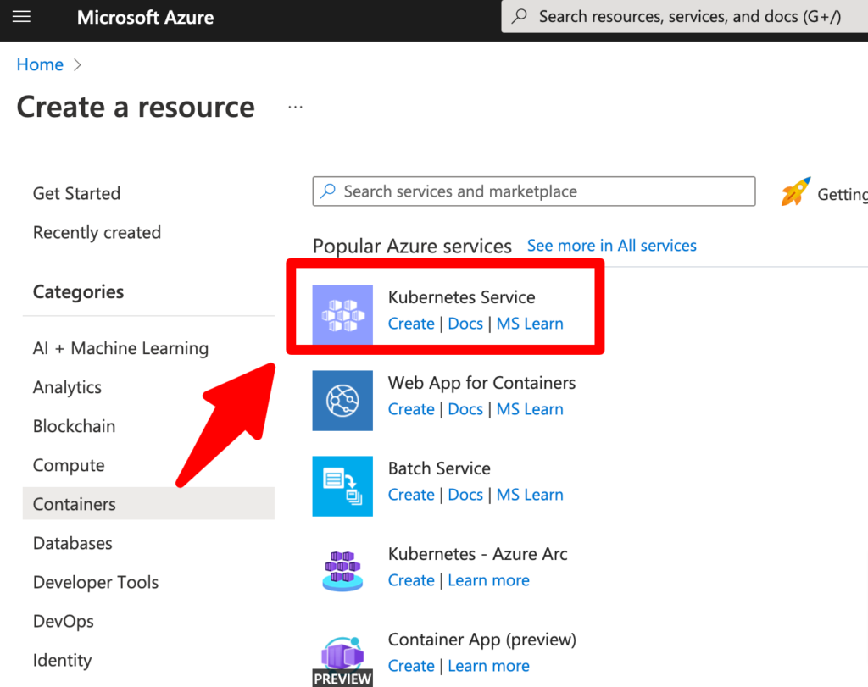Click the services and marketplace search field
868x687 pixels.
[x=533, y=191]
